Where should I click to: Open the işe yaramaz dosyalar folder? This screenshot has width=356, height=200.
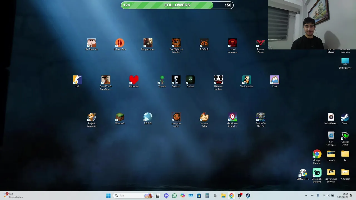[x=331, y=176]
